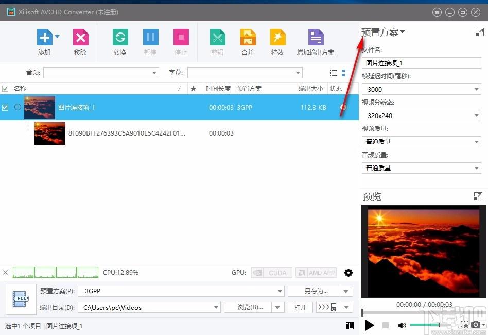Mute the preview volume speaker icon
The image size is (488, 335).
coord(402,325)
